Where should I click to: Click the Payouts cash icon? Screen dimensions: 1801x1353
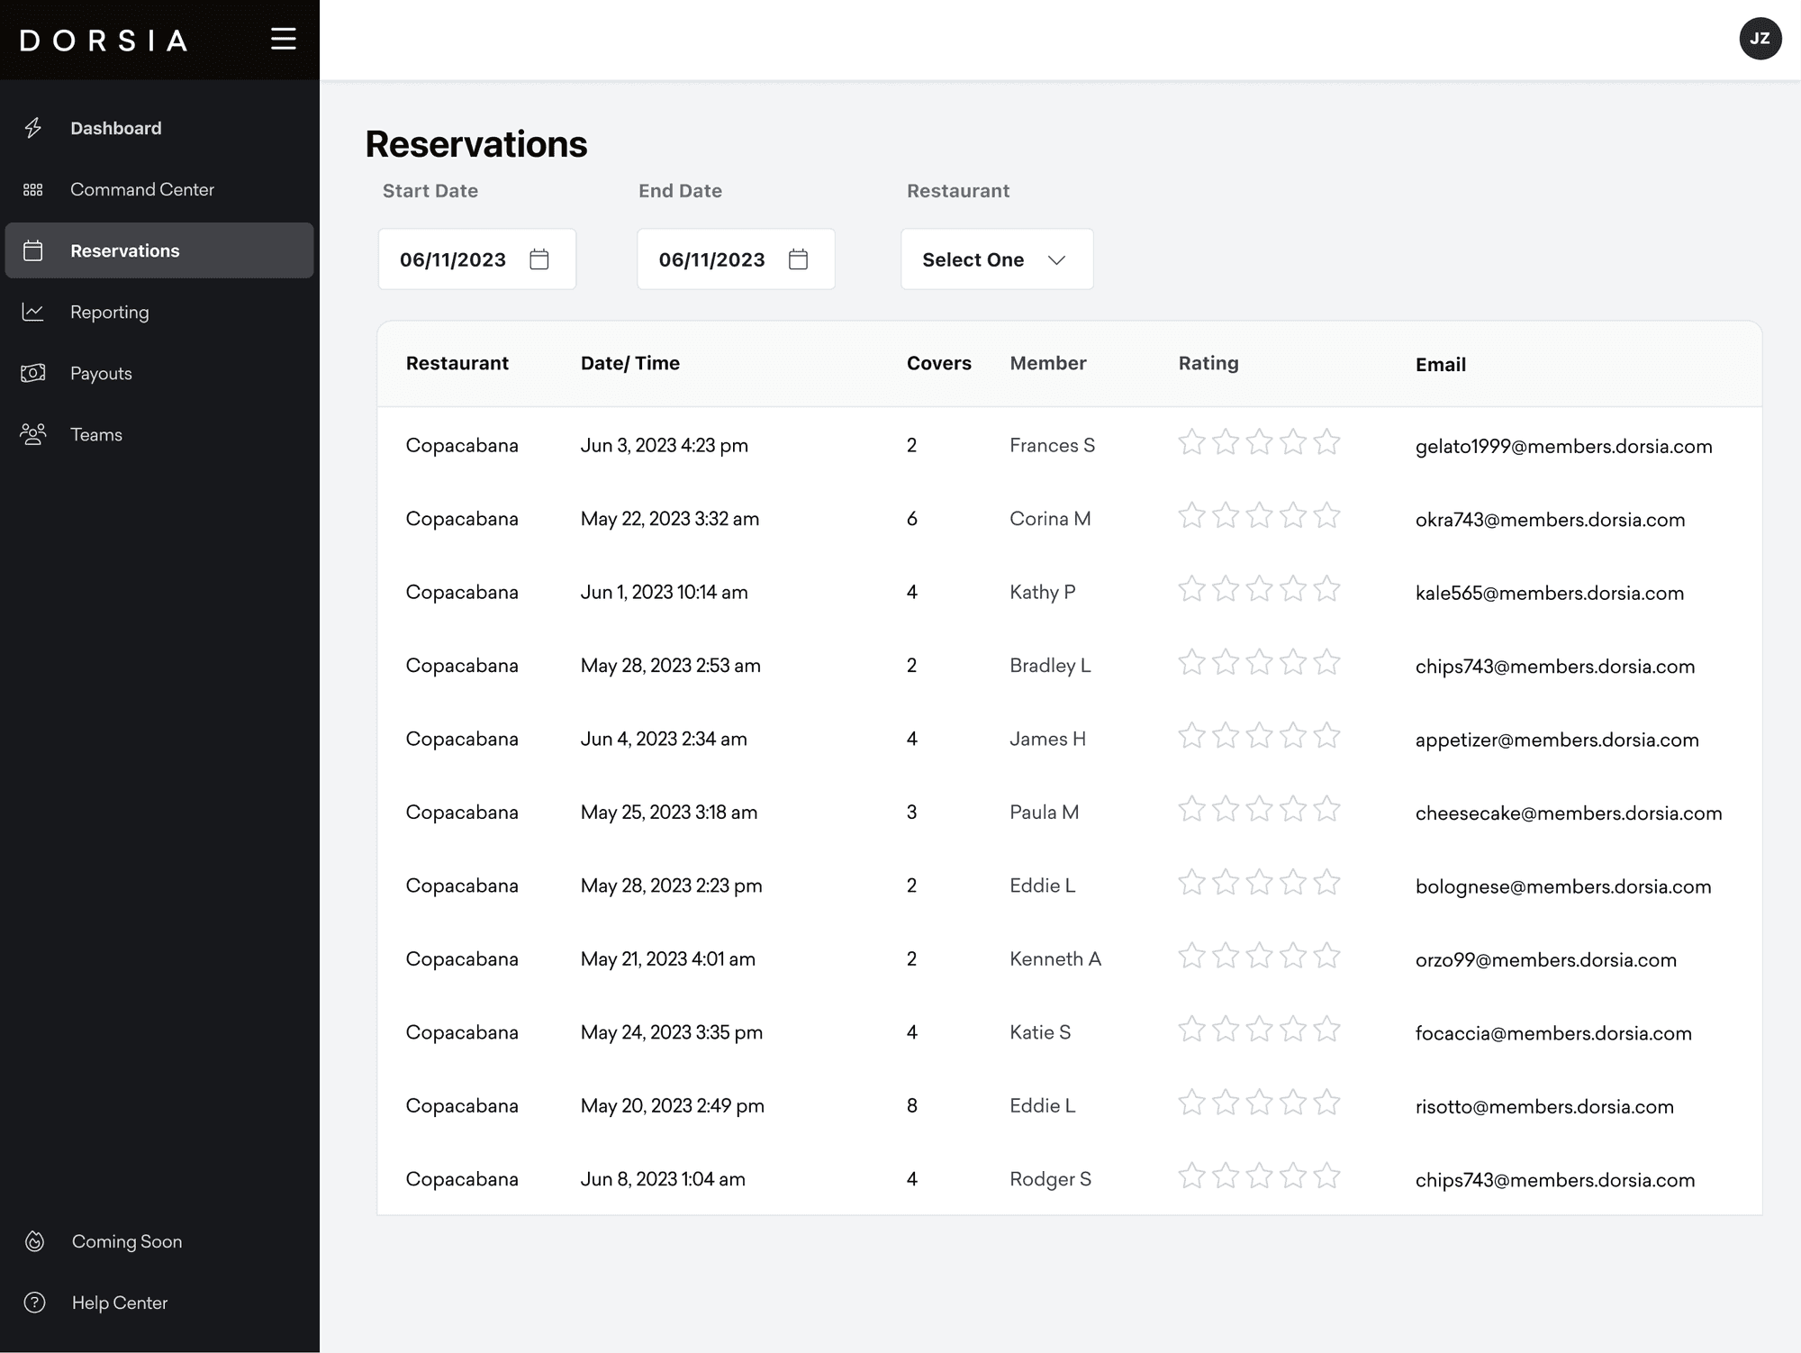pos(33,373)
